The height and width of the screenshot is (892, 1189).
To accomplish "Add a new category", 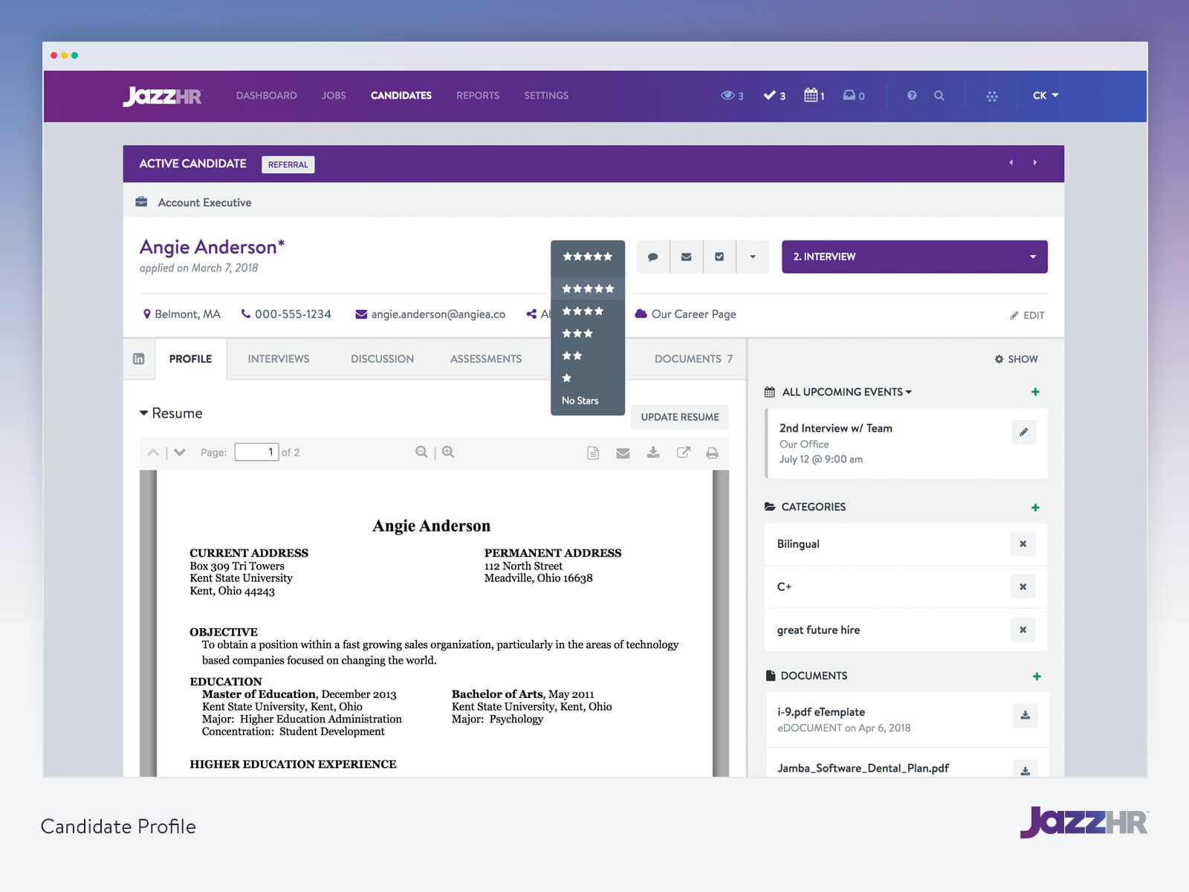I will tap(1035, 508).
